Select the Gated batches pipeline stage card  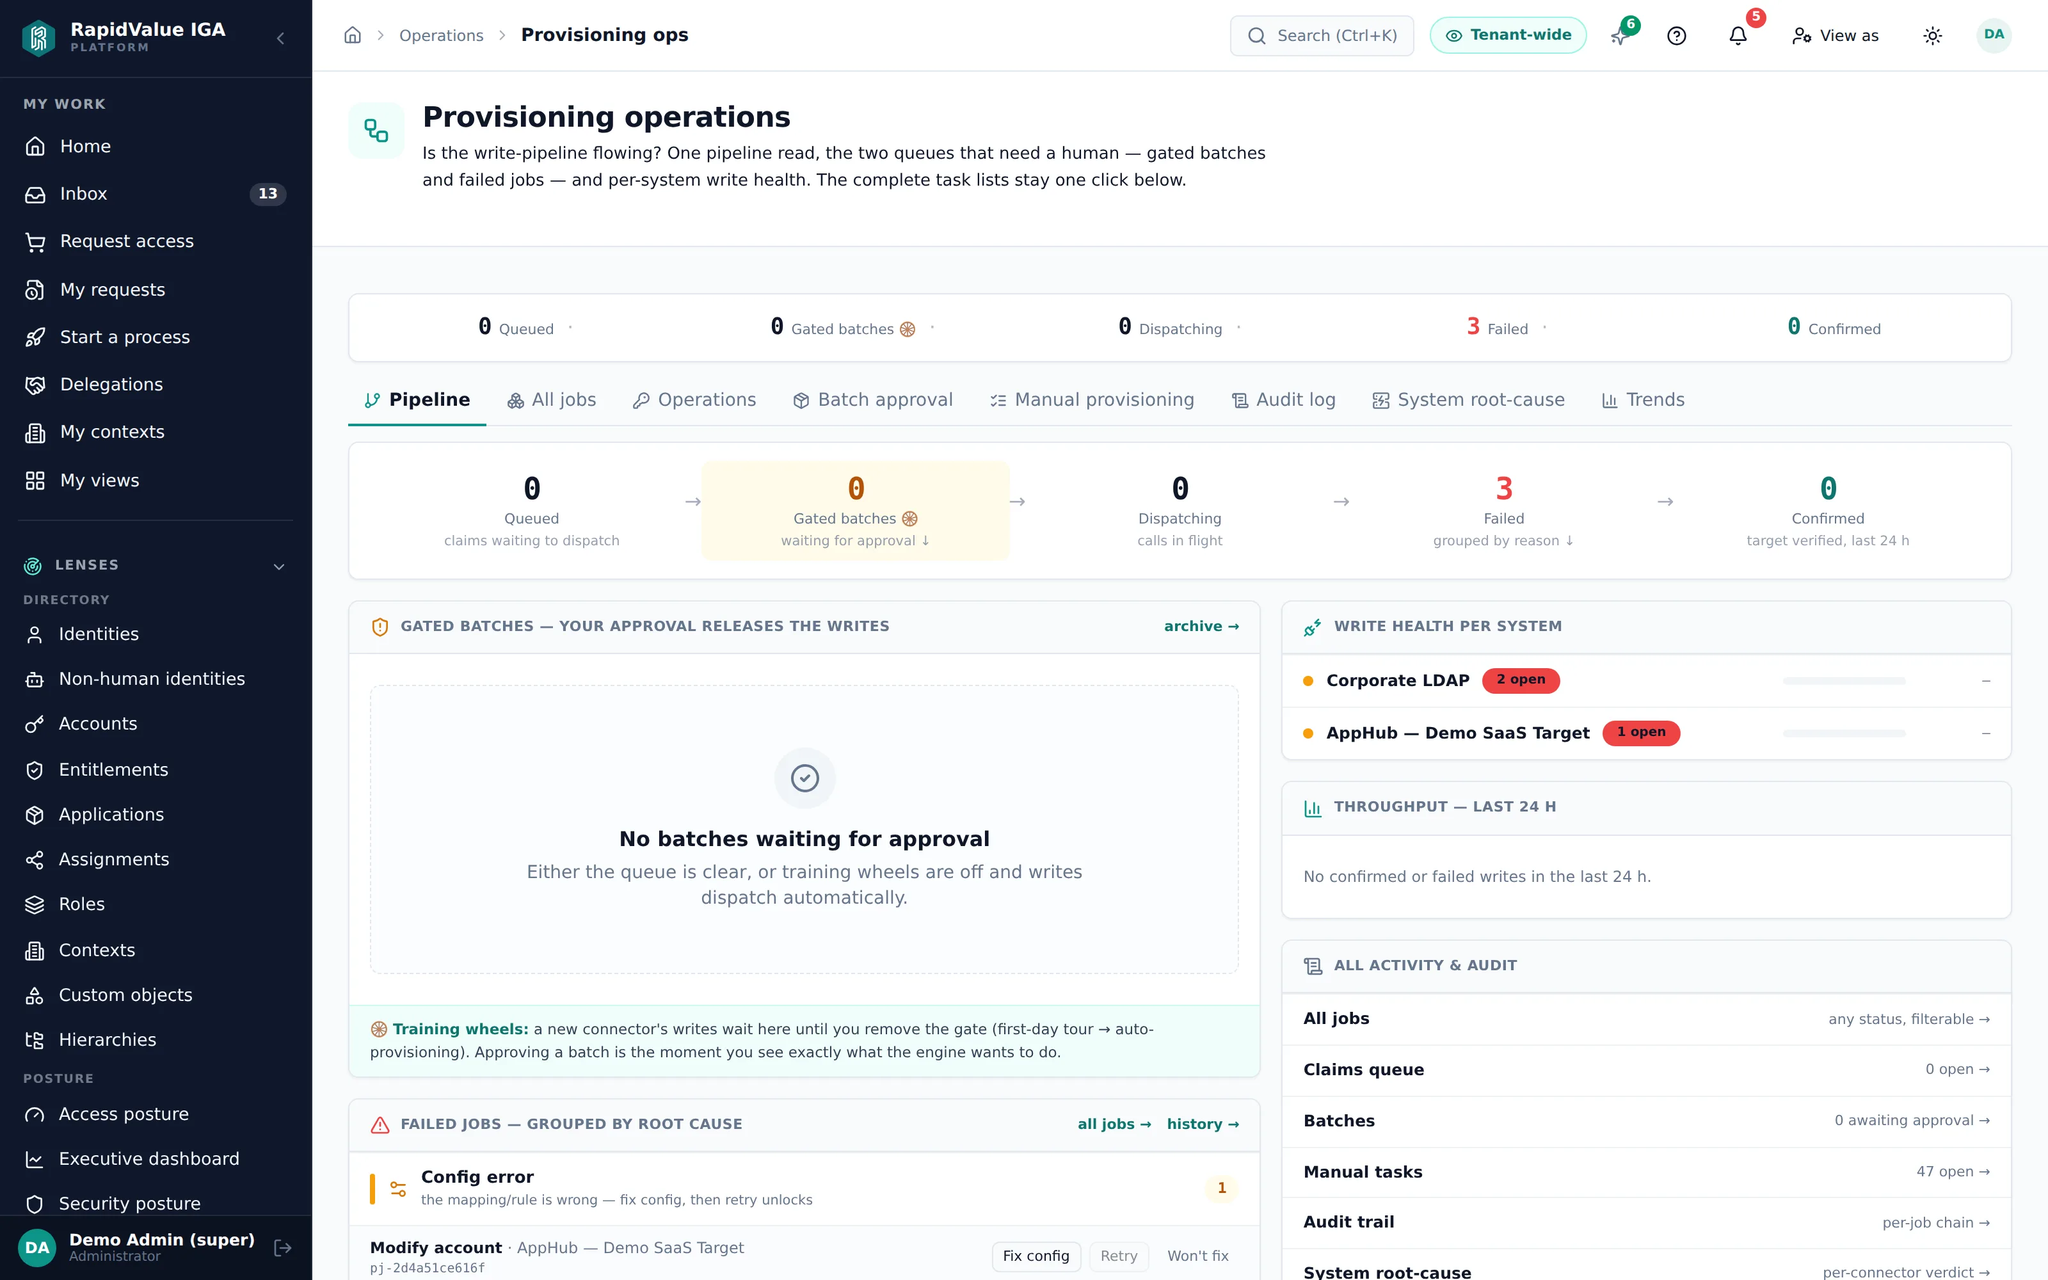[x=856, y=511]
